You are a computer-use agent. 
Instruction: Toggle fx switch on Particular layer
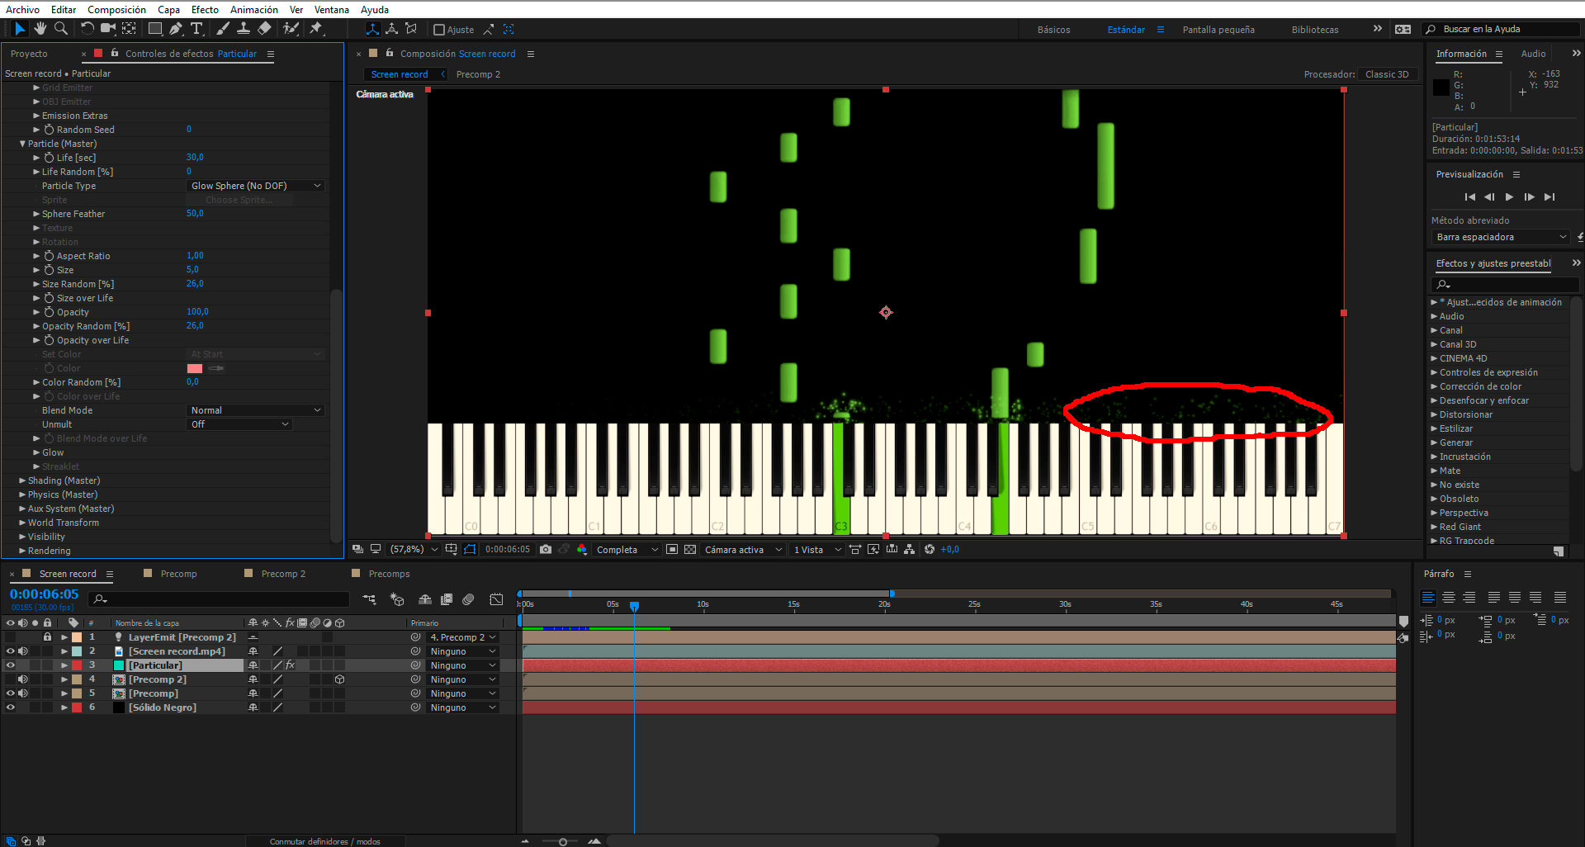(290, 665)
